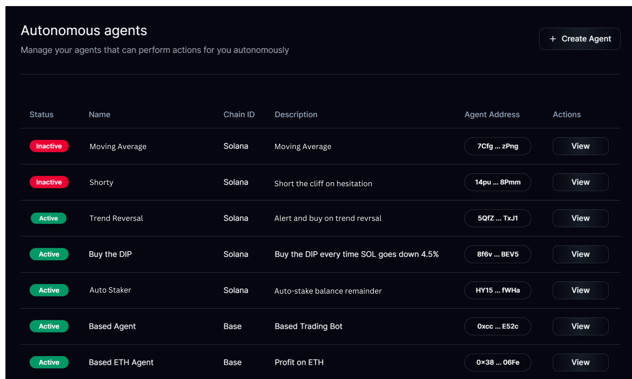Open the Auto Staker agent view

(580, 290)
